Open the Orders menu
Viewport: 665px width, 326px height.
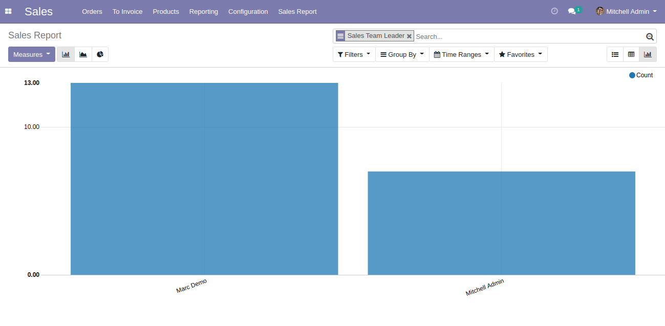(92, 11)
